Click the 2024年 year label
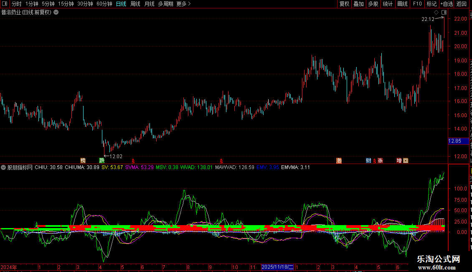Image resolution: width=472 pixels, height=272 pixels. [9, 267]
